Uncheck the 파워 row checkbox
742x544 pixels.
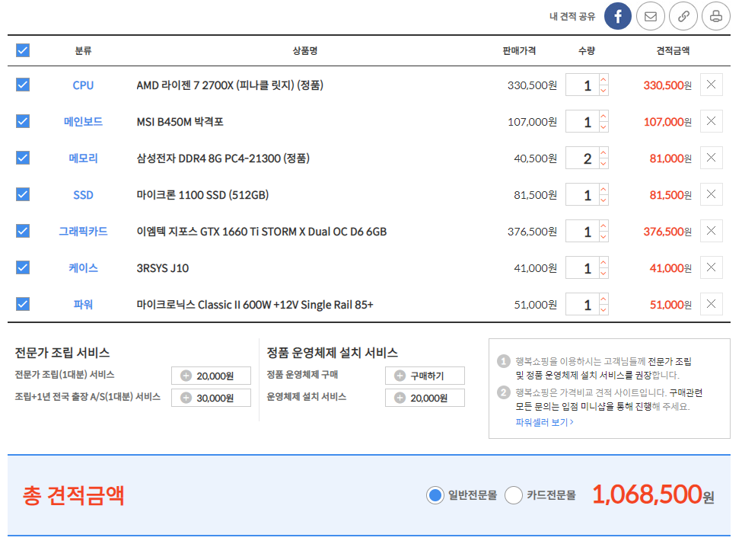(23, 304)
